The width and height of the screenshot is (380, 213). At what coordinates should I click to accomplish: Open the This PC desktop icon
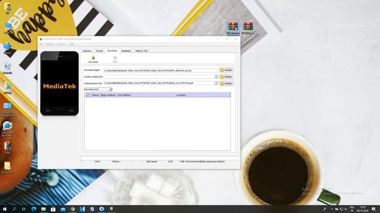click(8, 28)
